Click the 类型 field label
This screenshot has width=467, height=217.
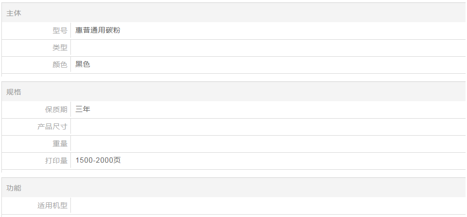60,48
